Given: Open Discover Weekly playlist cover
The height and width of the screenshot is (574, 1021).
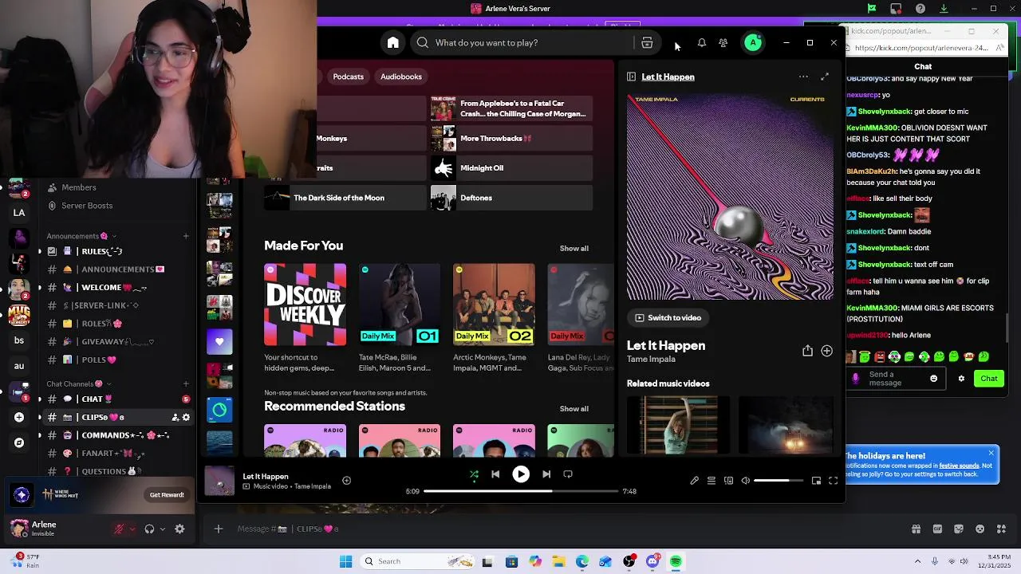Looking at the screenshot, I should tap(306, 305).
